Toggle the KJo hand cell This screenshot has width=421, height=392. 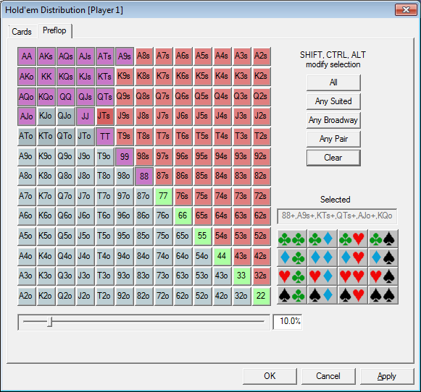pos(46,116)
